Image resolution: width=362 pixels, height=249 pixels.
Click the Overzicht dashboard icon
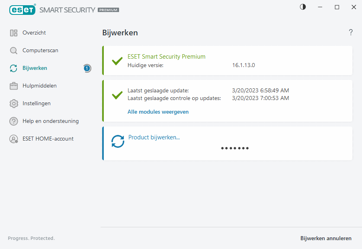(x=14, y=33)
